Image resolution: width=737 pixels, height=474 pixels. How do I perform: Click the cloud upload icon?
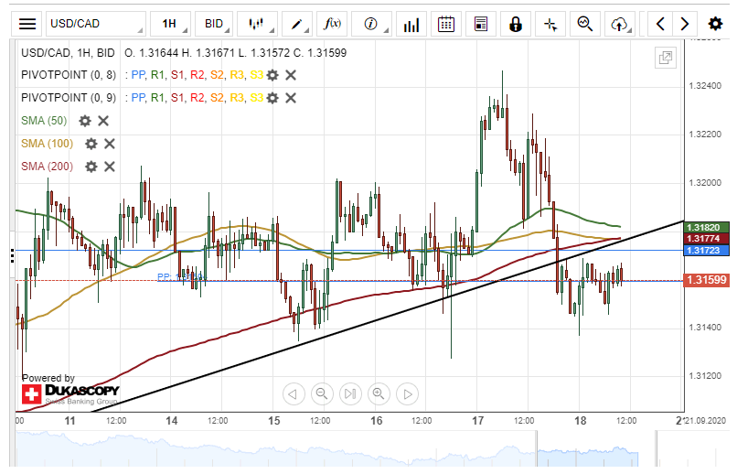click(620, 24)
